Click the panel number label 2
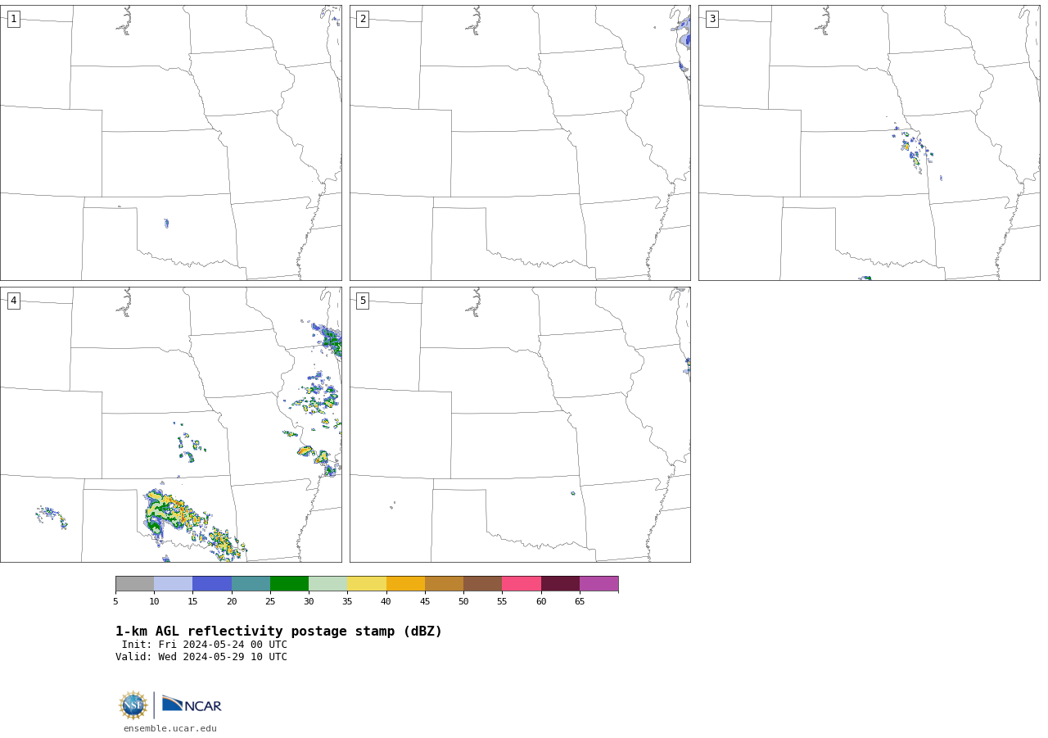 pyautogui.click(x=363, y=19)
